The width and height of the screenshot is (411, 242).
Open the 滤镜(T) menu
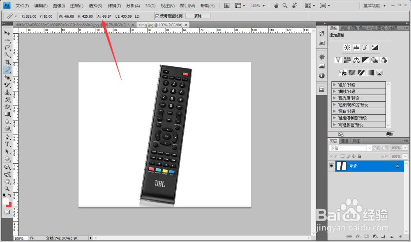(114, 5)
